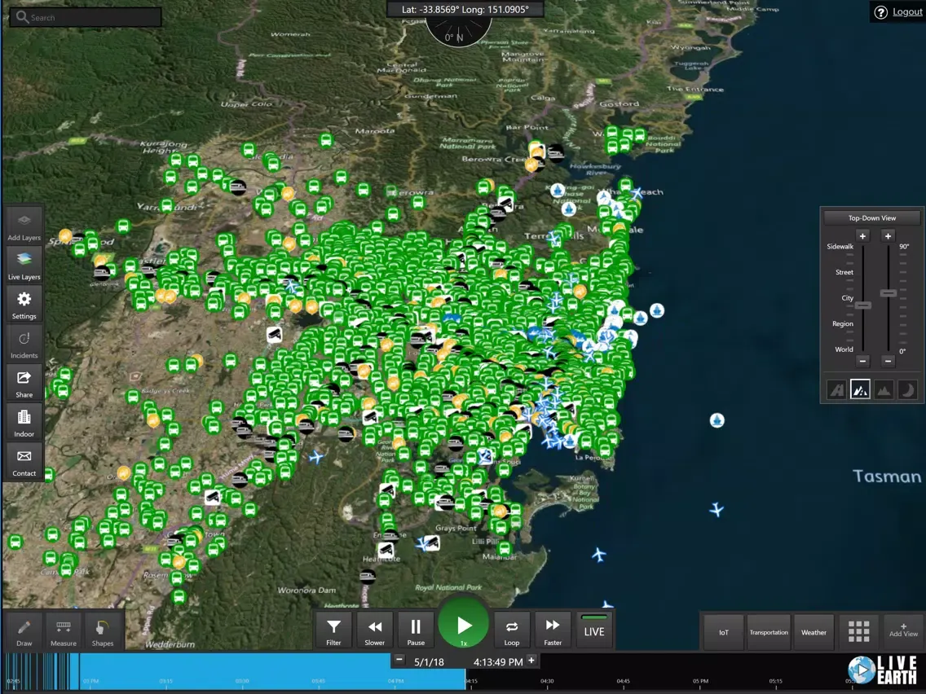
Task: Click the World zoom level label
Action: click(x=844, y=349)
